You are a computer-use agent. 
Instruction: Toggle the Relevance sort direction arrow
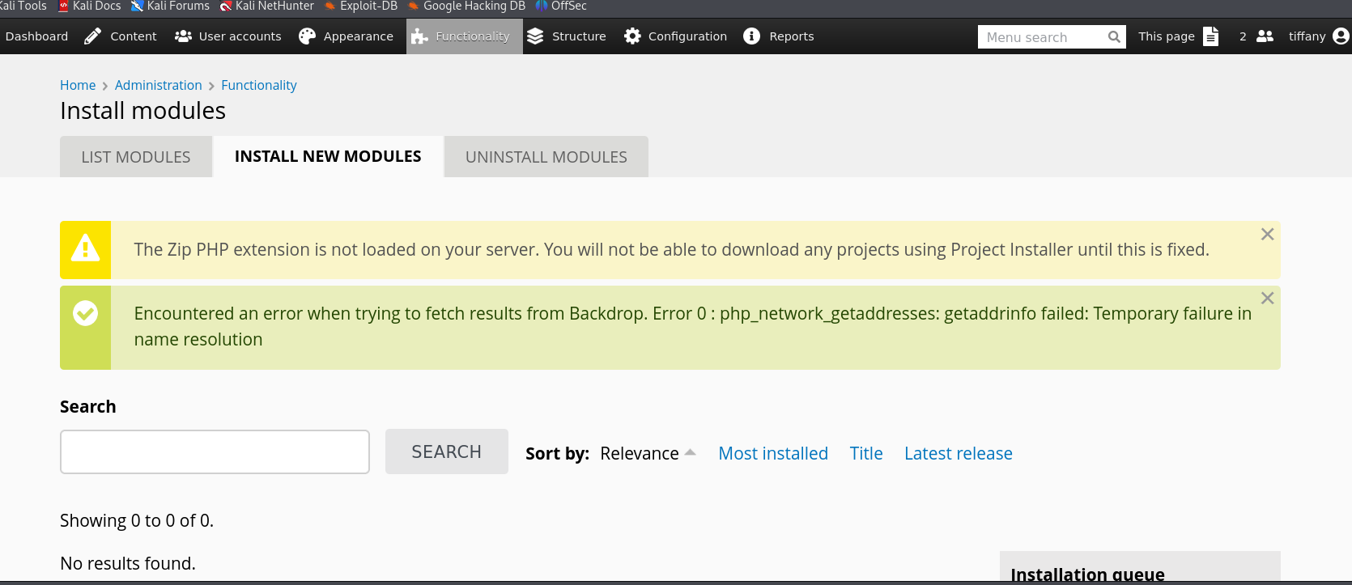(690, 452)
